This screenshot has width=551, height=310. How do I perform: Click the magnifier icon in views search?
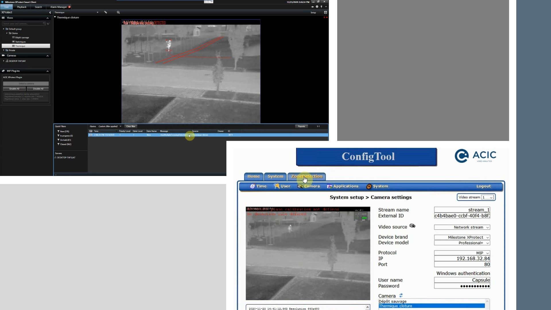pyautogui.click(x=44, y=24)
